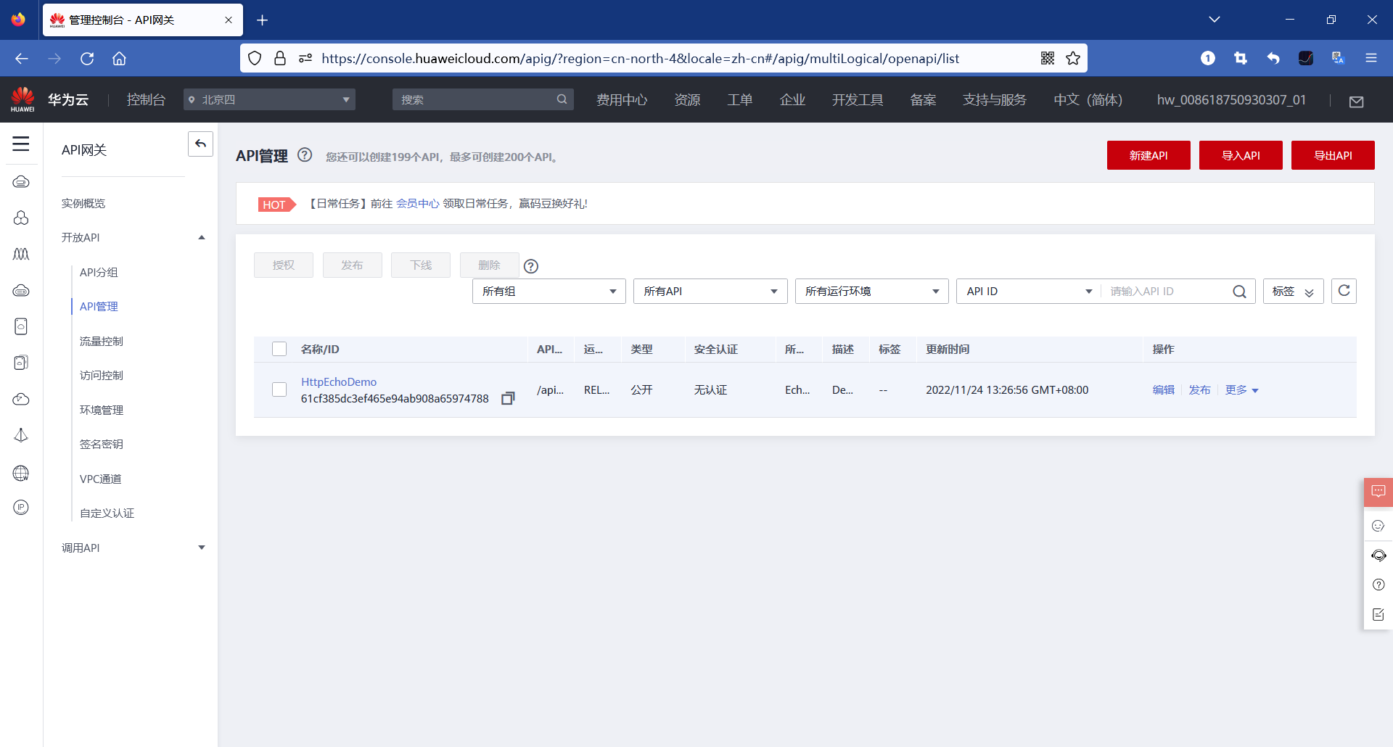1393x747 pixels.
Task: Collapse the API网关 side panel arrow
Action: [x=200, y=144]
